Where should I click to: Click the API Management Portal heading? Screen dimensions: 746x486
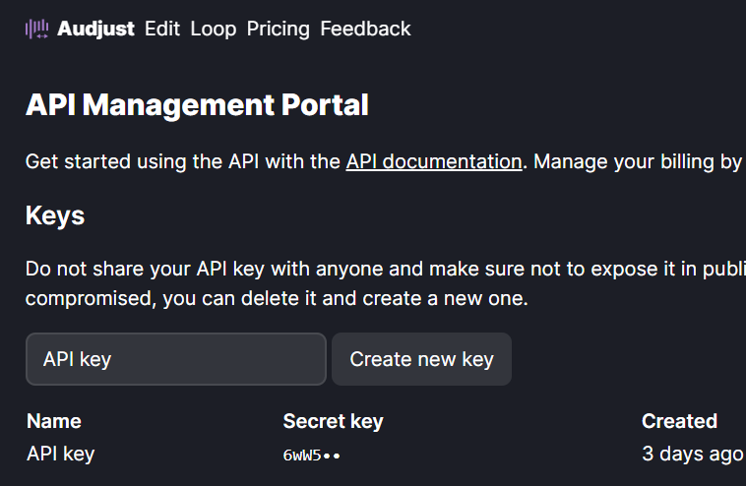[x=197, y=104]
